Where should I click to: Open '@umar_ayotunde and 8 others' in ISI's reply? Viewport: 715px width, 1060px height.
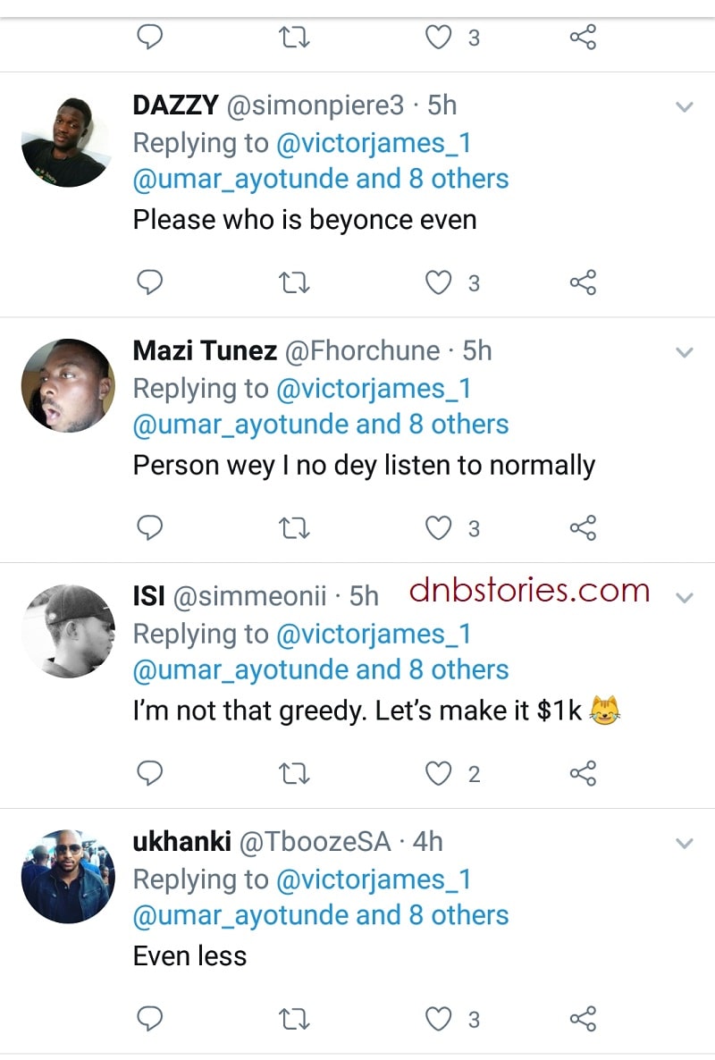[320, 669]
